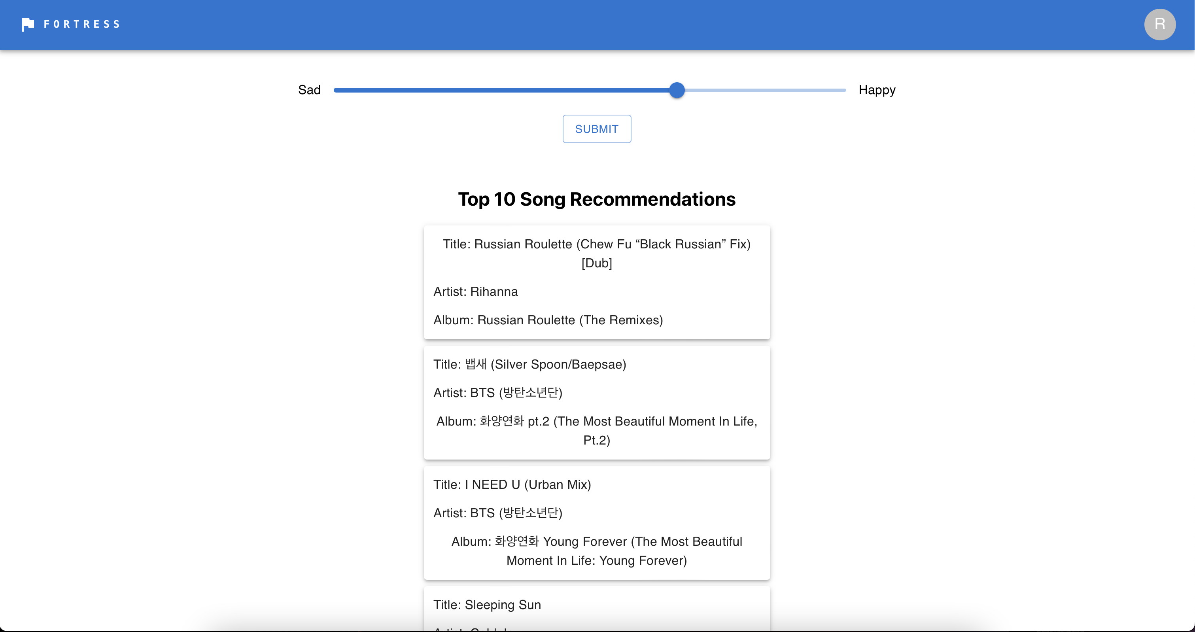Click the mood slider thumb handle
This screenshot has width=1195, height=632.
(x=677, y=90)
